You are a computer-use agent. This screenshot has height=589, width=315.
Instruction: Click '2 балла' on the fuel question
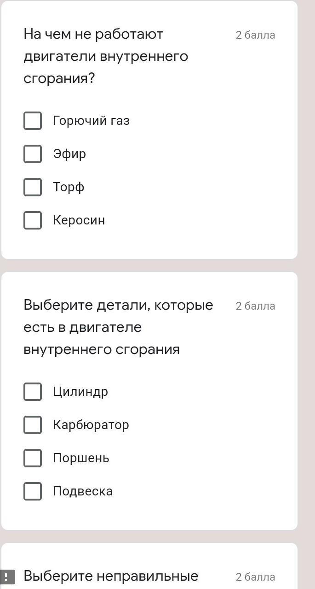pos(255,35)
